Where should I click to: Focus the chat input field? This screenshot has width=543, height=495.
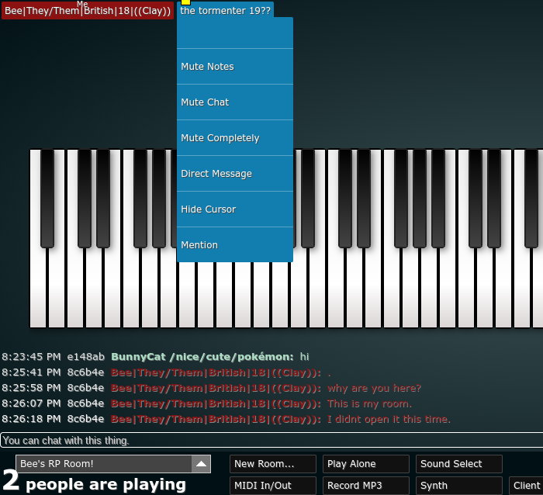click(271, 441)
